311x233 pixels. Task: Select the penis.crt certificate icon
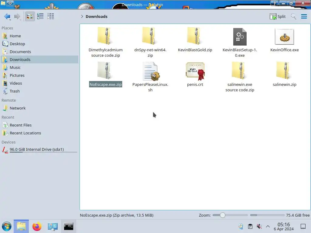pos(195,71)
